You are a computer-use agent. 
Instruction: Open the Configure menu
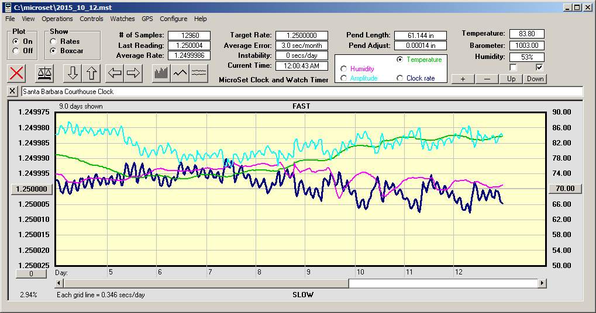(174, 19)
